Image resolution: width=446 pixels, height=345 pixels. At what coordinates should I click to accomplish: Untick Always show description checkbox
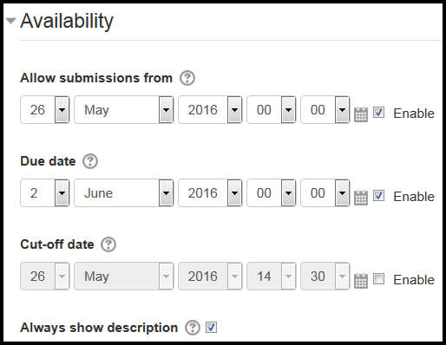[211, 328]
